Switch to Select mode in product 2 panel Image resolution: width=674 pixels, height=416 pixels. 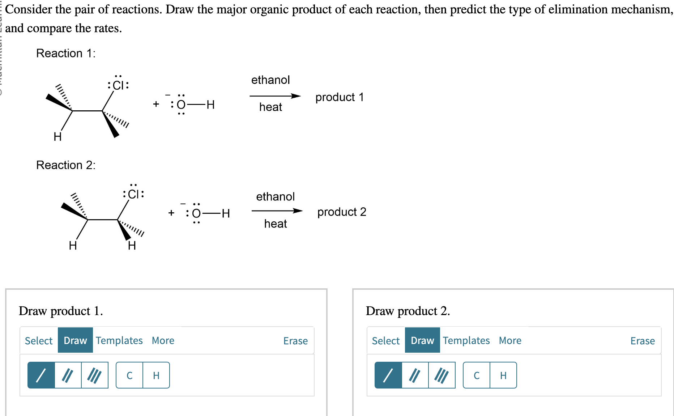point(385,340)
